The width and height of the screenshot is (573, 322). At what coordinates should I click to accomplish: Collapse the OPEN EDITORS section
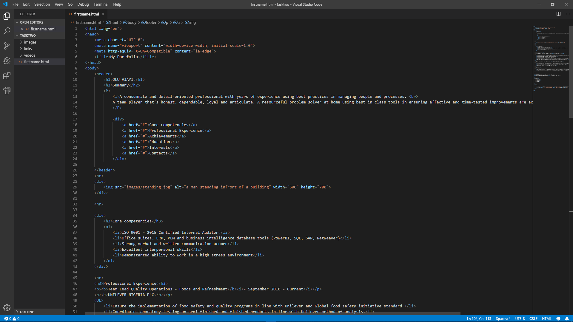[31, 22]
